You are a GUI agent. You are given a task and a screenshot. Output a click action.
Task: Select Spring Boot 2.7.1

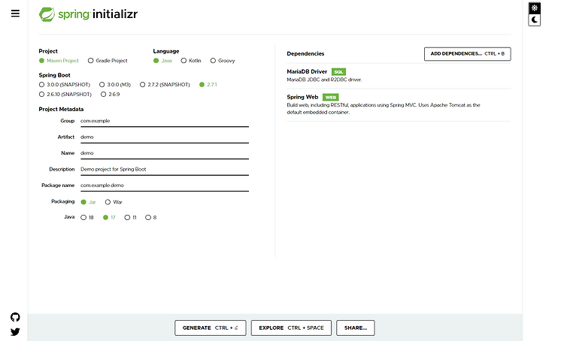coord(208,85)
